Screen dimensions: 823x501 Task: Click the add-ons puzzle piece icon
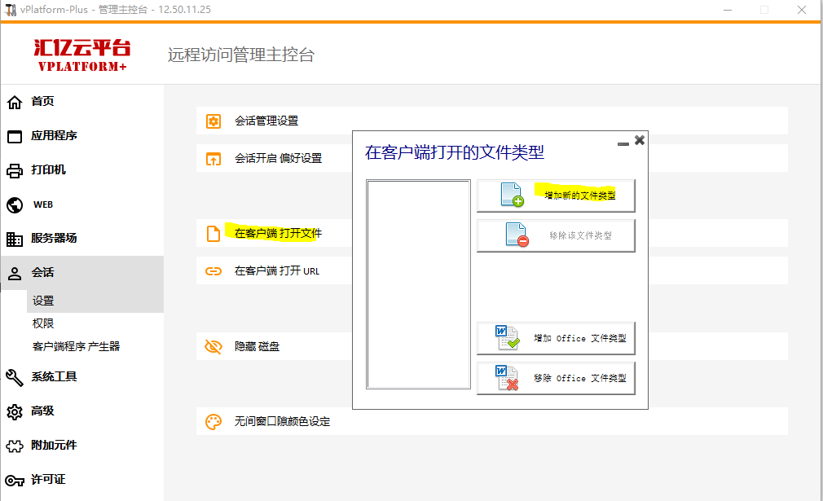pos(15,446)
